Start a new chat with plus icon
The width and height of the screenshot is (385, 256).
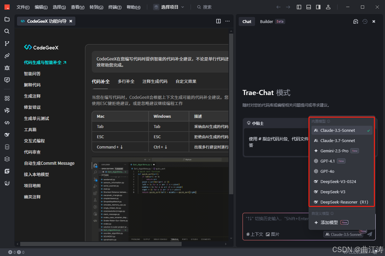click(356, 21)
